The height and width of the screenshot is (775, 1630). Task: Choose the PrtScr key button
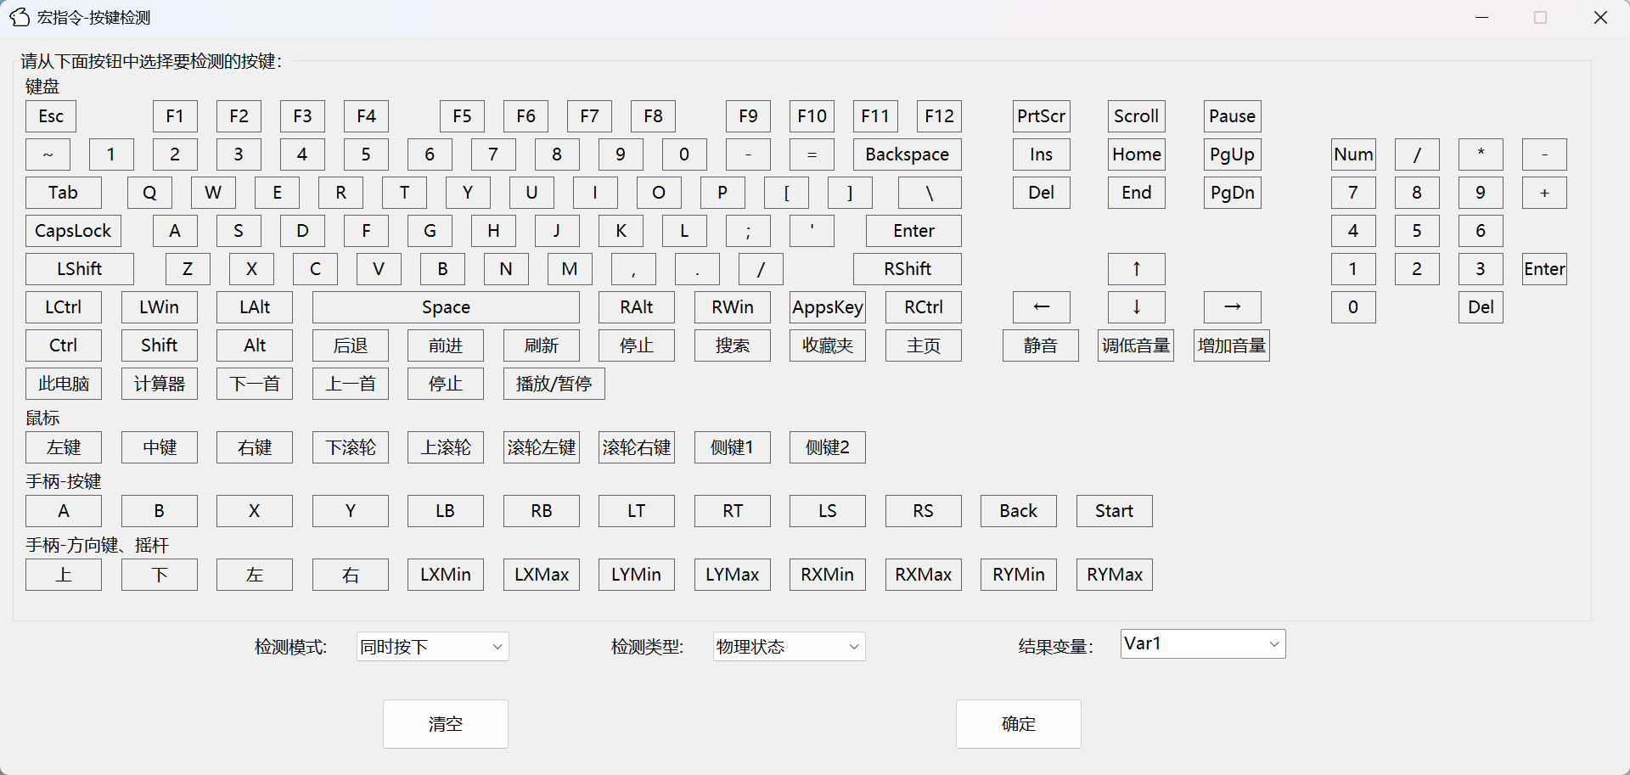point(1041,116)
